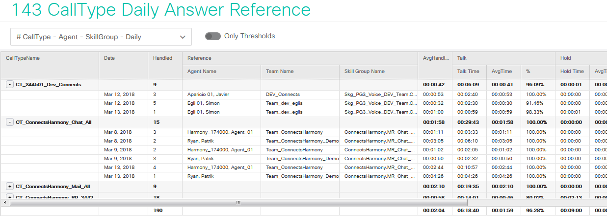The width and height of the screenshot is (607, 216).
Task: Click the CT_344501_Dev_Connects row label
Action: click(x=49, y=85)
